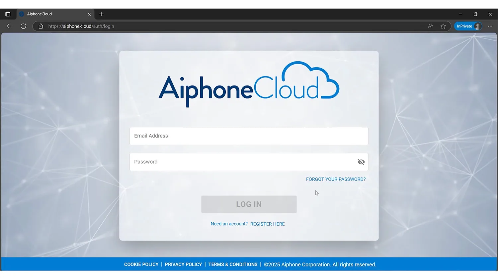Click the Aiphone Corporation copyright text

point(320,264)
